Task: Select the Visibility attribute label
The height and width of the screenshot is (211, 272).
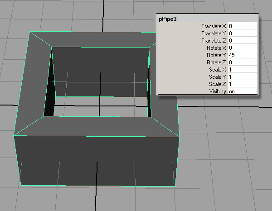Action: (x=218, y=91)
